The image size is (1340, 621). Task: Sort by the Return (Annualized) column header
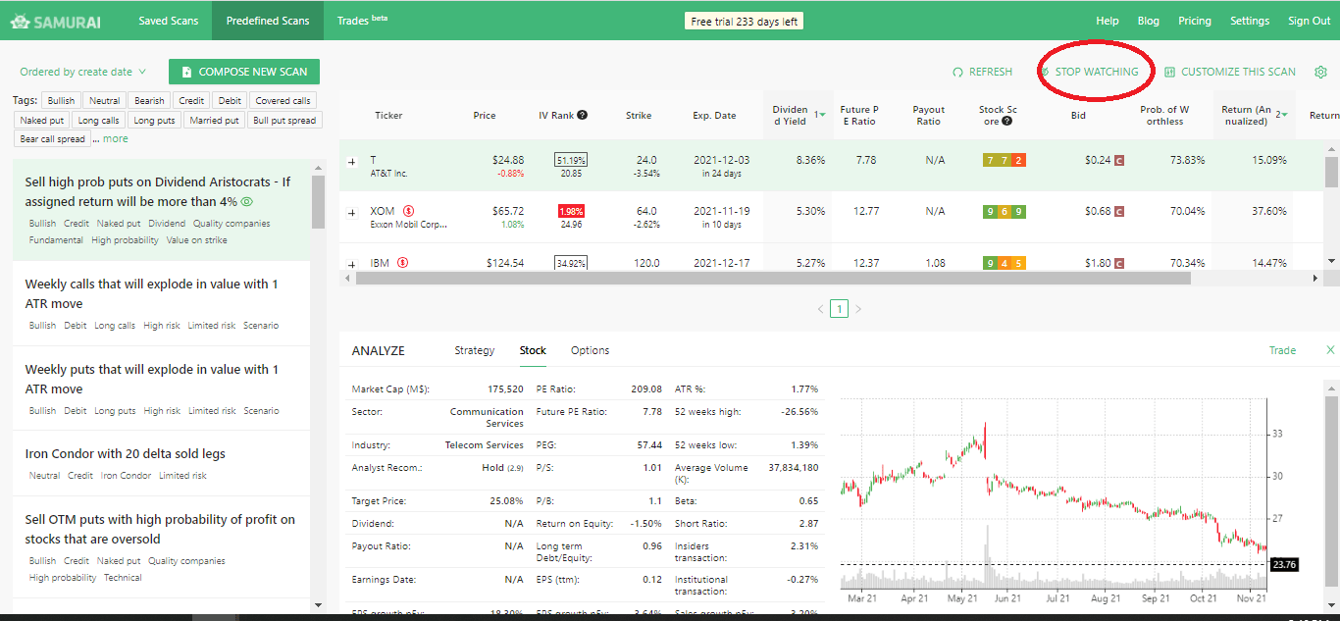[x=1252, y=115]
